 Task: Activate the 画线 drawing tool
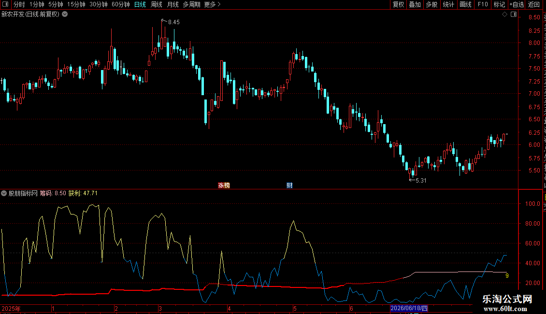click(466, 4)
